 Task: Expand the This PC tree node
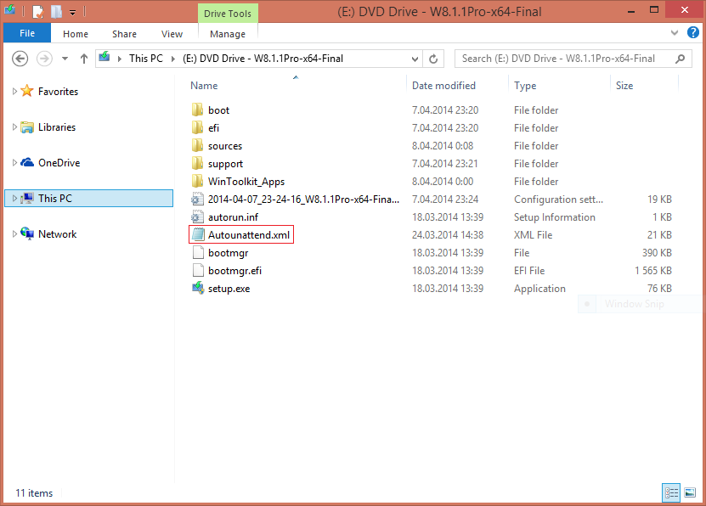point(14,198)
